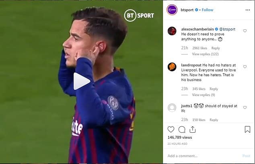255x164 pixels.
Task: Open lawdropout's lion avatar
Action: (172, 67)
